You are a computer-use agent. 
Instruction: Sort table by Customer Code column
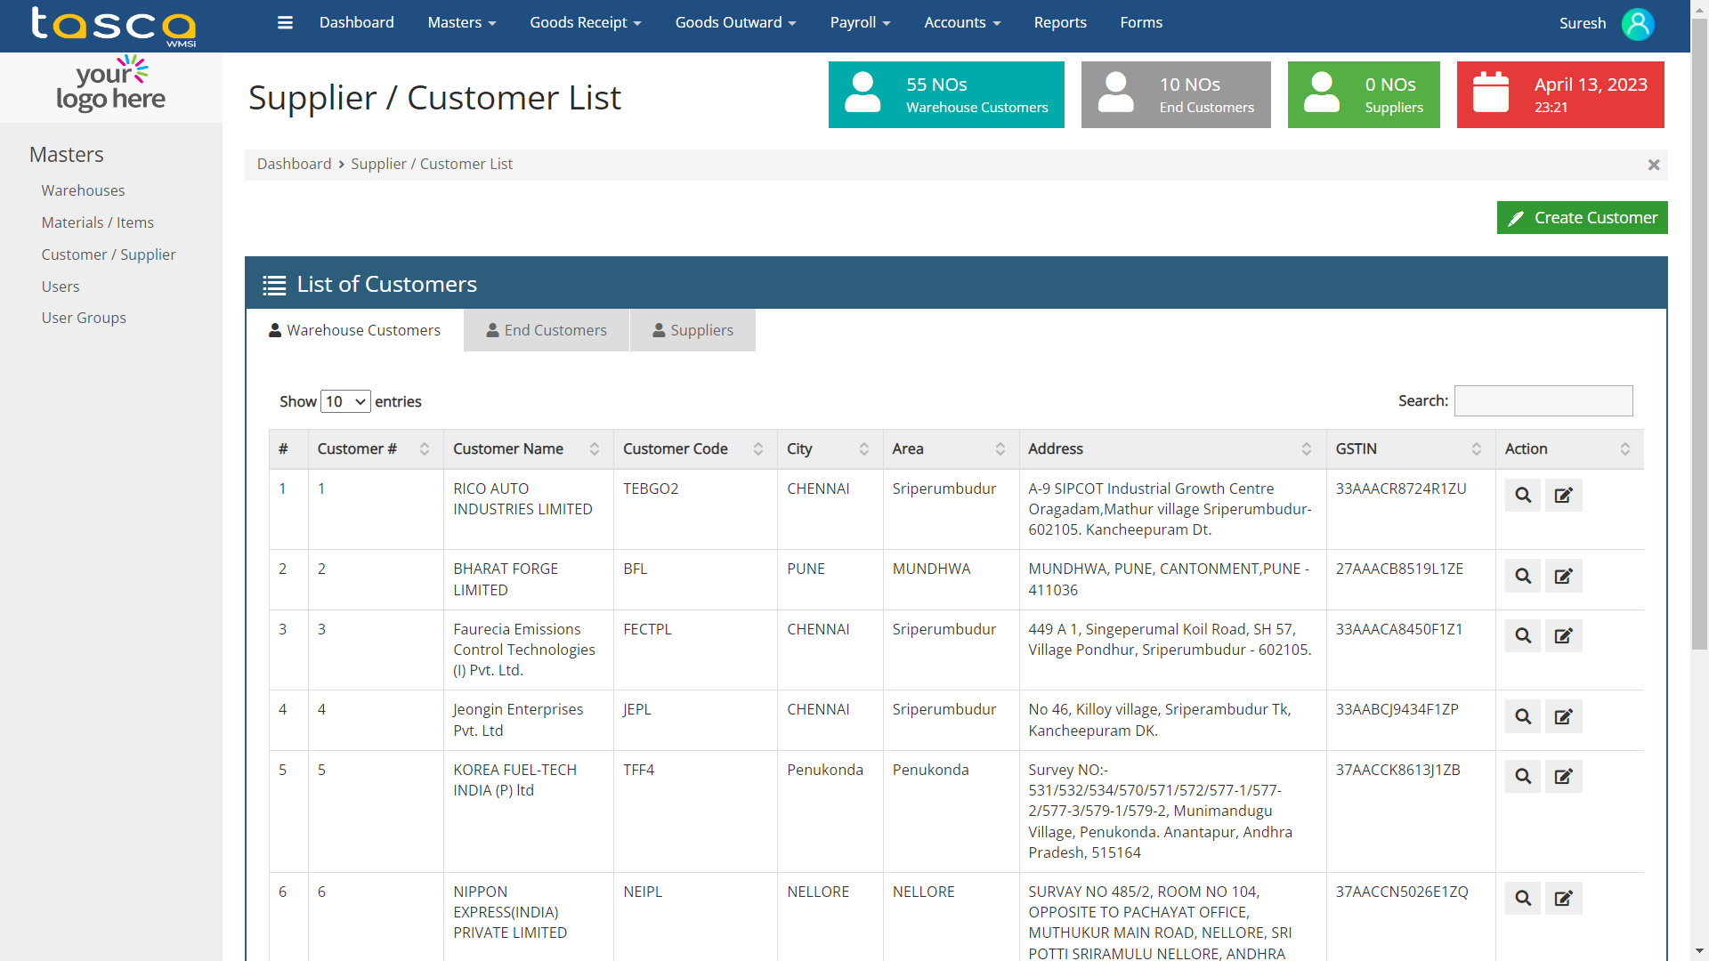tap(694, 448)
